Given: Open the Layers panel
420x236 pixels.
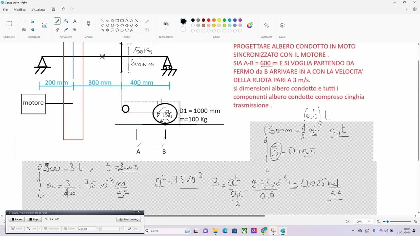Looking at the screenshot, I should click(x=282, y=25).
